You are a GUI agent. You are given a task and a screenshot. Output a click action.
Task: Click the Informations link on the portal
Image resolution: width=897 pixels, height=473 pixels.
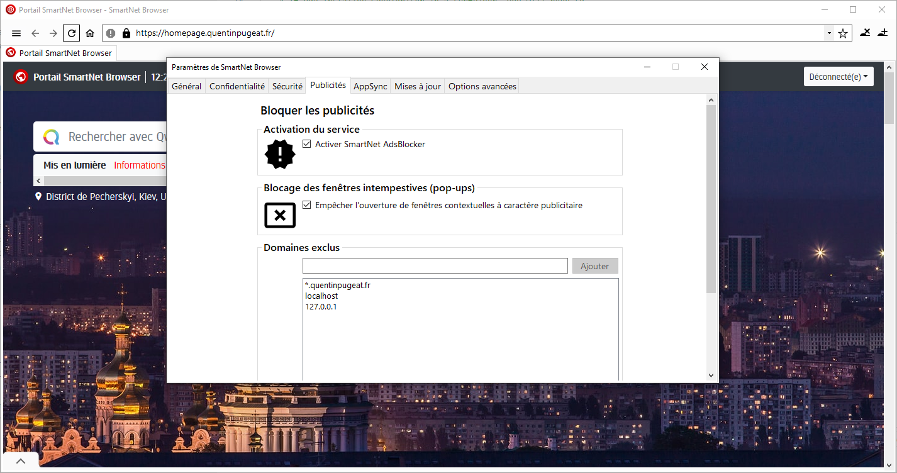pos(140,165)
